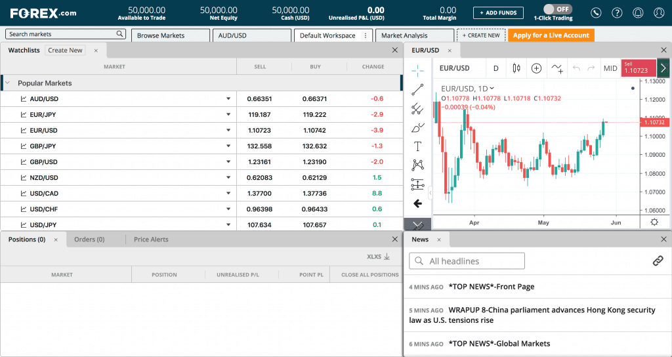Switch to the Orders (0) tab

click(x=89, y=240)
